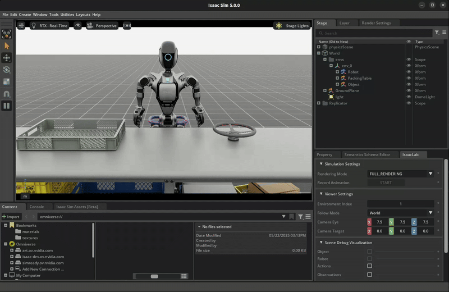Click the Content browser filter icon
This screenshot has width=449, height=292.
point(300,217)
